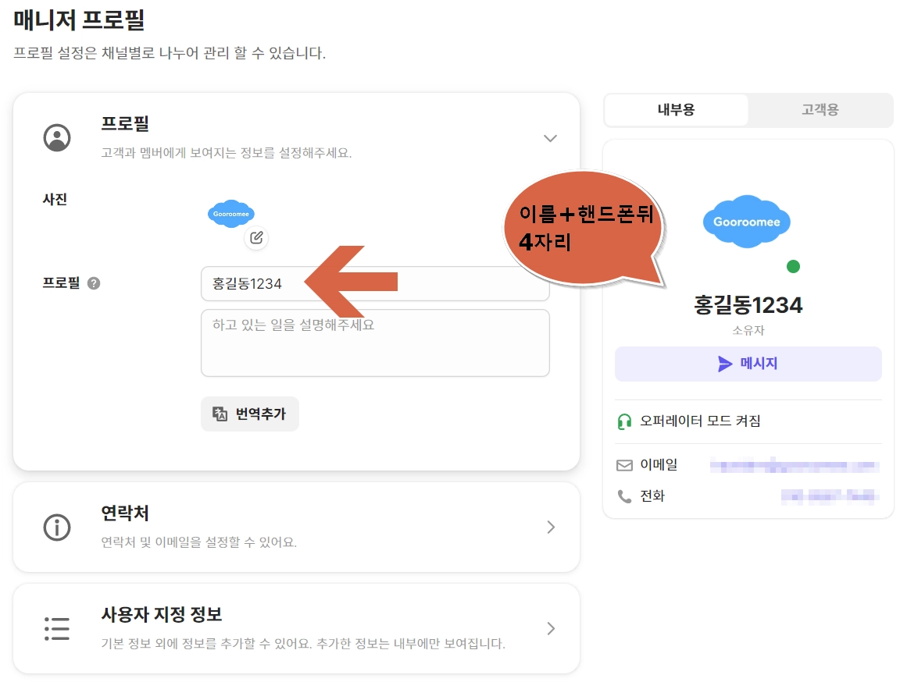Click the small Gooroomee profile photo

[231, 214]
